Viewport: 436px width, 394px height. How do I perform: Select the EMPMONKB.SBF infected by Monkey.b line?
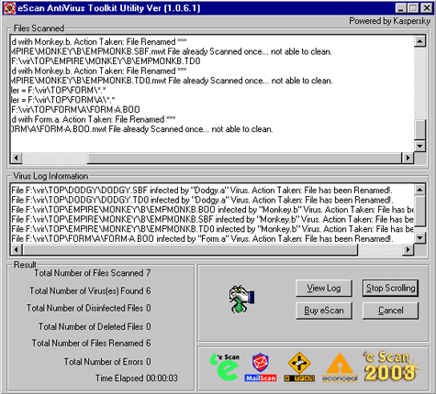point(213,220)
